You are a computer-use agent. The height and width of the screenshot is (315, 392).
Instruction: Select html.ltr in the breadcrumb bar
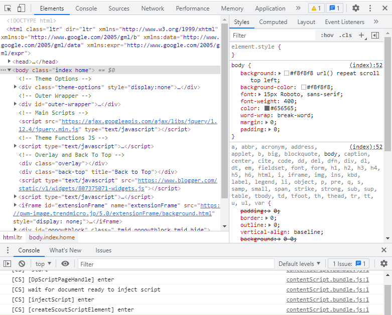click(13, 237)
